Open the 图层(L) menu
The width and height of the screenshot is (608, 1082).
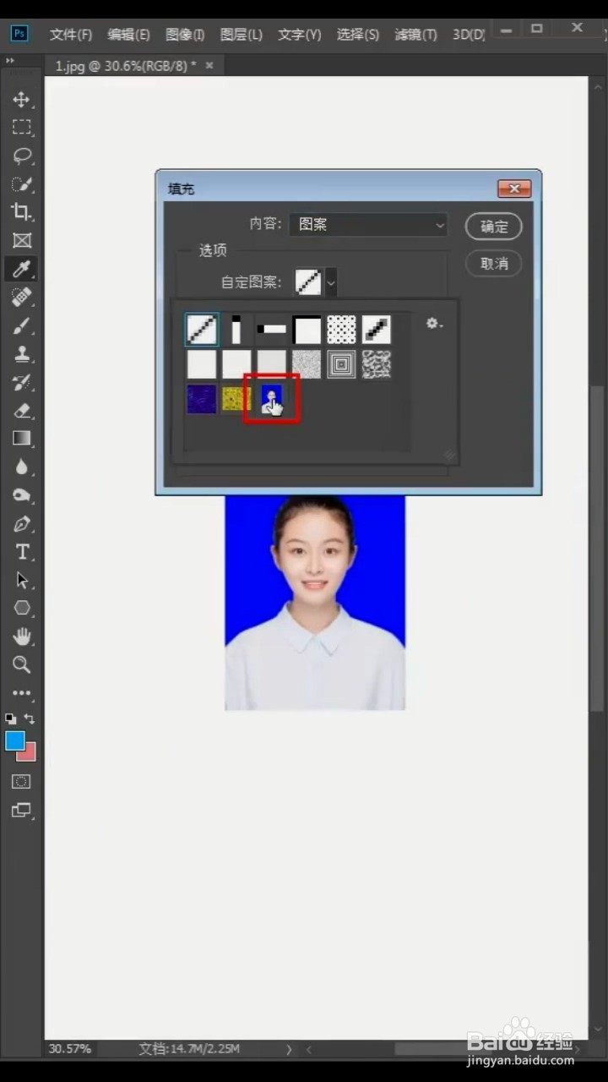tap(242, 35)
